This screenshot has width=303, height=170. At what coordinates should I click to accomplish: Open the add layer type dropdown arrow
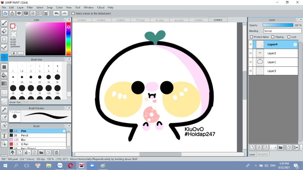[x=275, y=148]
